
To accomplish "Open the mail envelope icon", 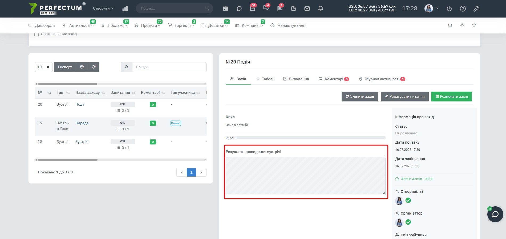I will pos(307,8).
